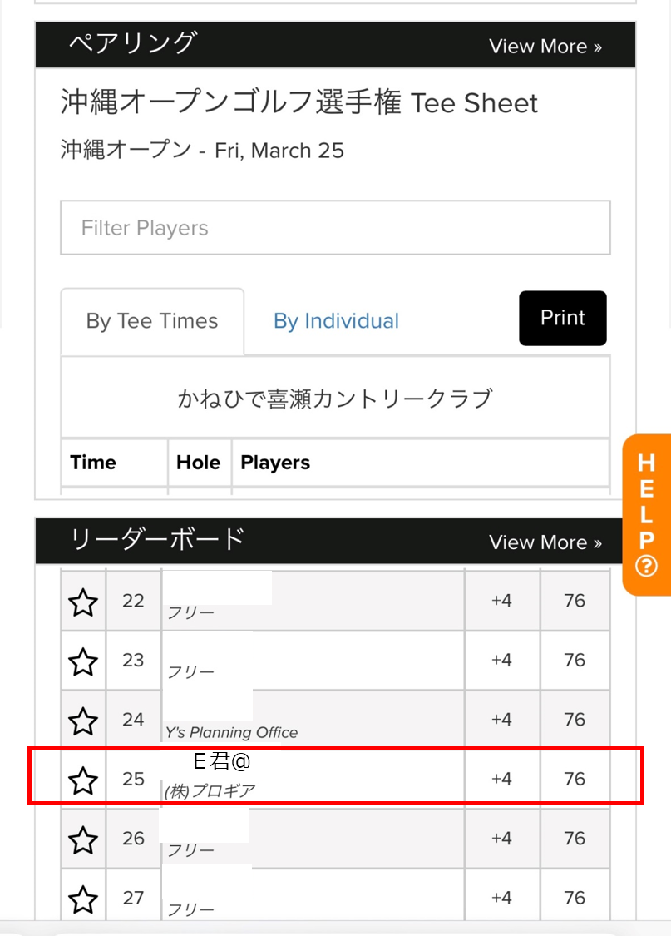Viewport: 671px width, 936px height.
Task: Favorite the rank 22 player star
Action: tap(83, 602)
